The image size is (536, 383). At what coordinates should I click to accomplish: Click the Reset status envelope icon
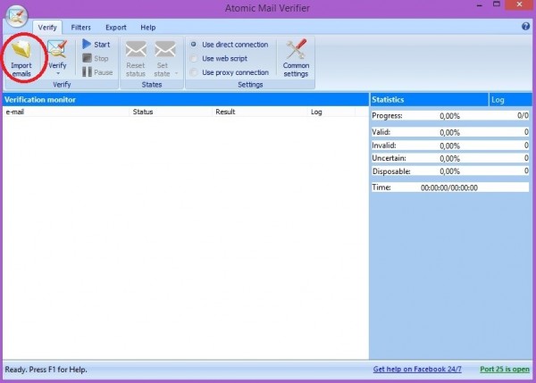click(x=136, y=49)
